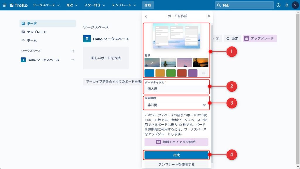Click the 作成 button in top bar

click(148, 5)
